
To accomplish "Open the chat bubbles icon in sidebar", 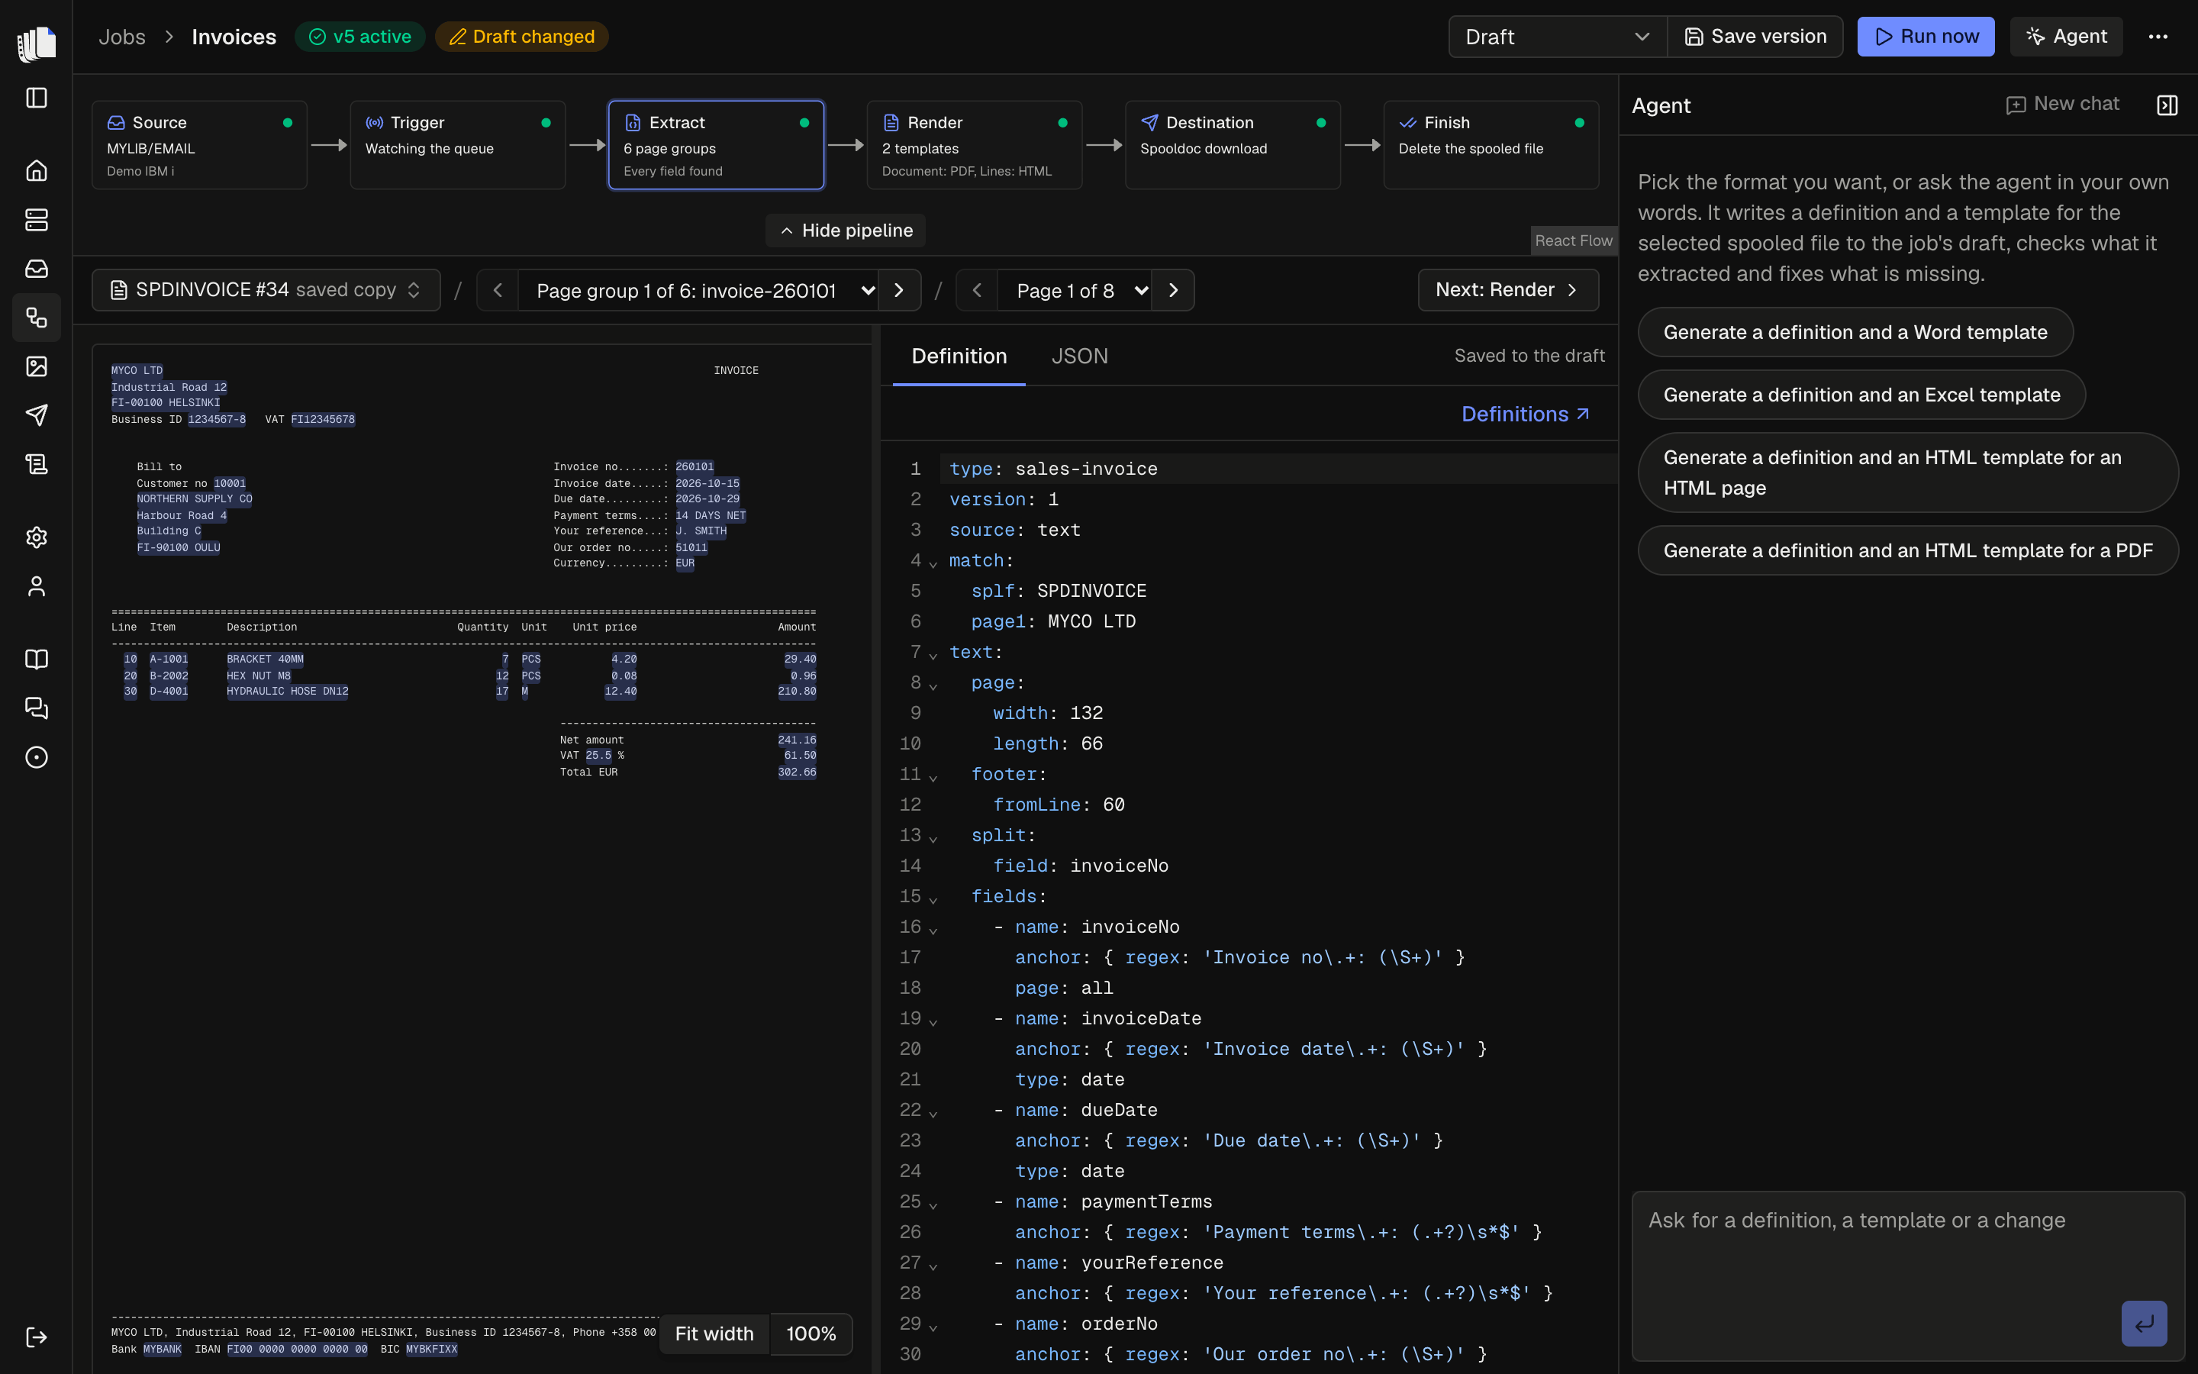I will (37, 709).
